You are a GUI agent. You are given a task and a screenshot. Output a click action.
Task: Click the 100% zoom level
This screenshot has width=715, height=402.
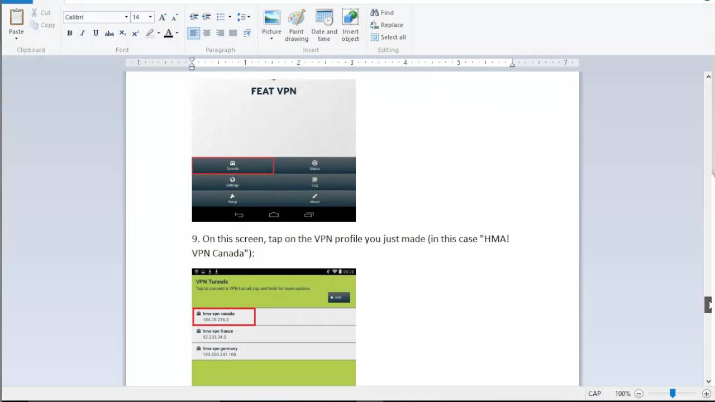[x=623, y=394]
